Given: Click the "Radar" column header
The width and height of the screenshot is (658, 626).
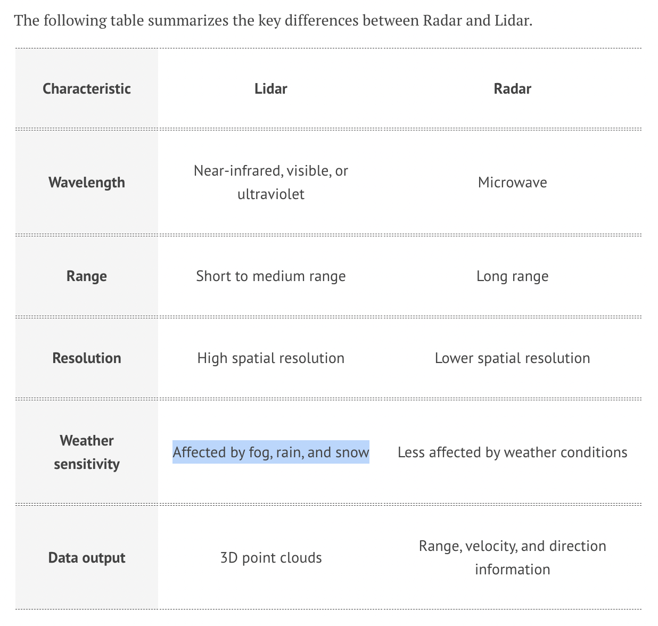Looking at the screenshot, I should [512, 88].
